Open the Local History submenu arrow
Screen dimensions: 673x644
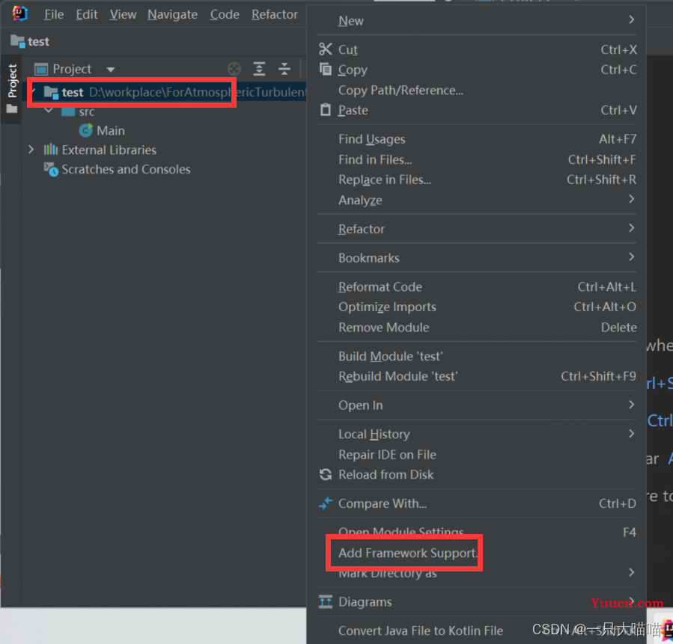click(x=631, y=434)
